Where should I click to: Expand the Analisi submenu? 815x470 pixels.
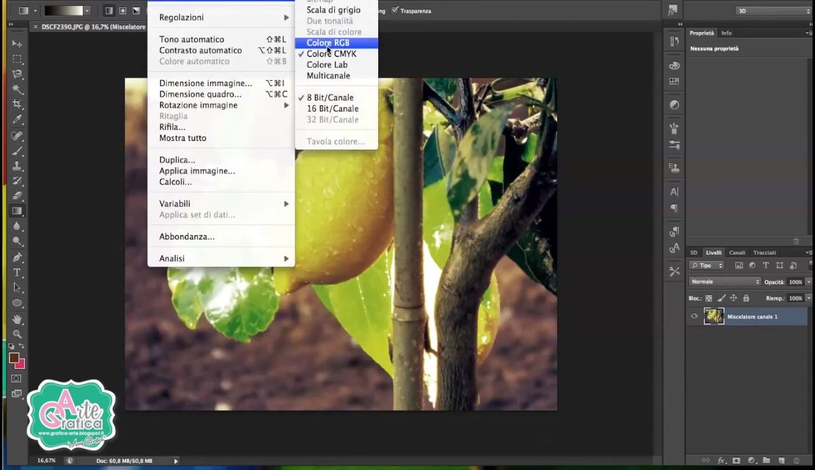click(x=221, y=259)
